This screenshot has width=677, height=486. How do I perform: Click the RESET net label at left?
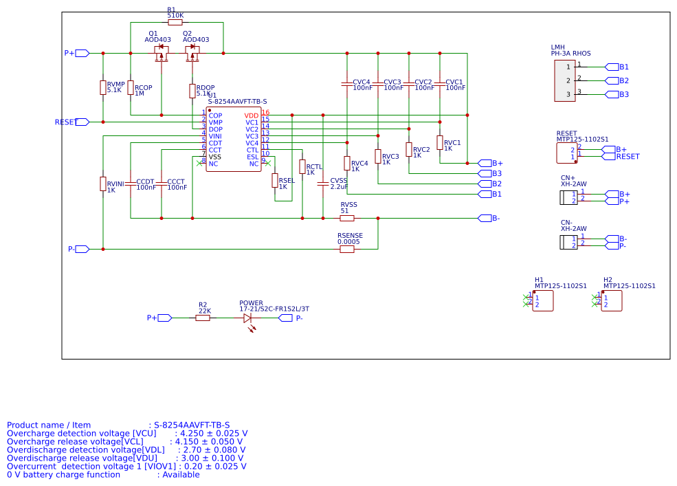(x=65, y=122)
